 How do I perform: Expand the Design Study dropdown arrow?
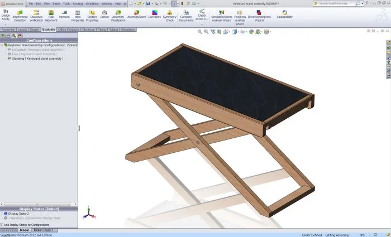point(6,25)
